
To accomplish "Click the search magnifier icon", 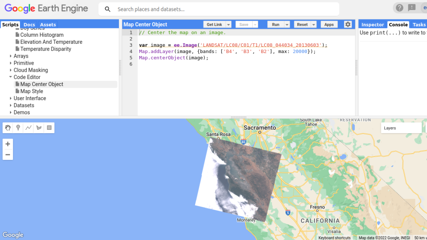I will [108, 9].
